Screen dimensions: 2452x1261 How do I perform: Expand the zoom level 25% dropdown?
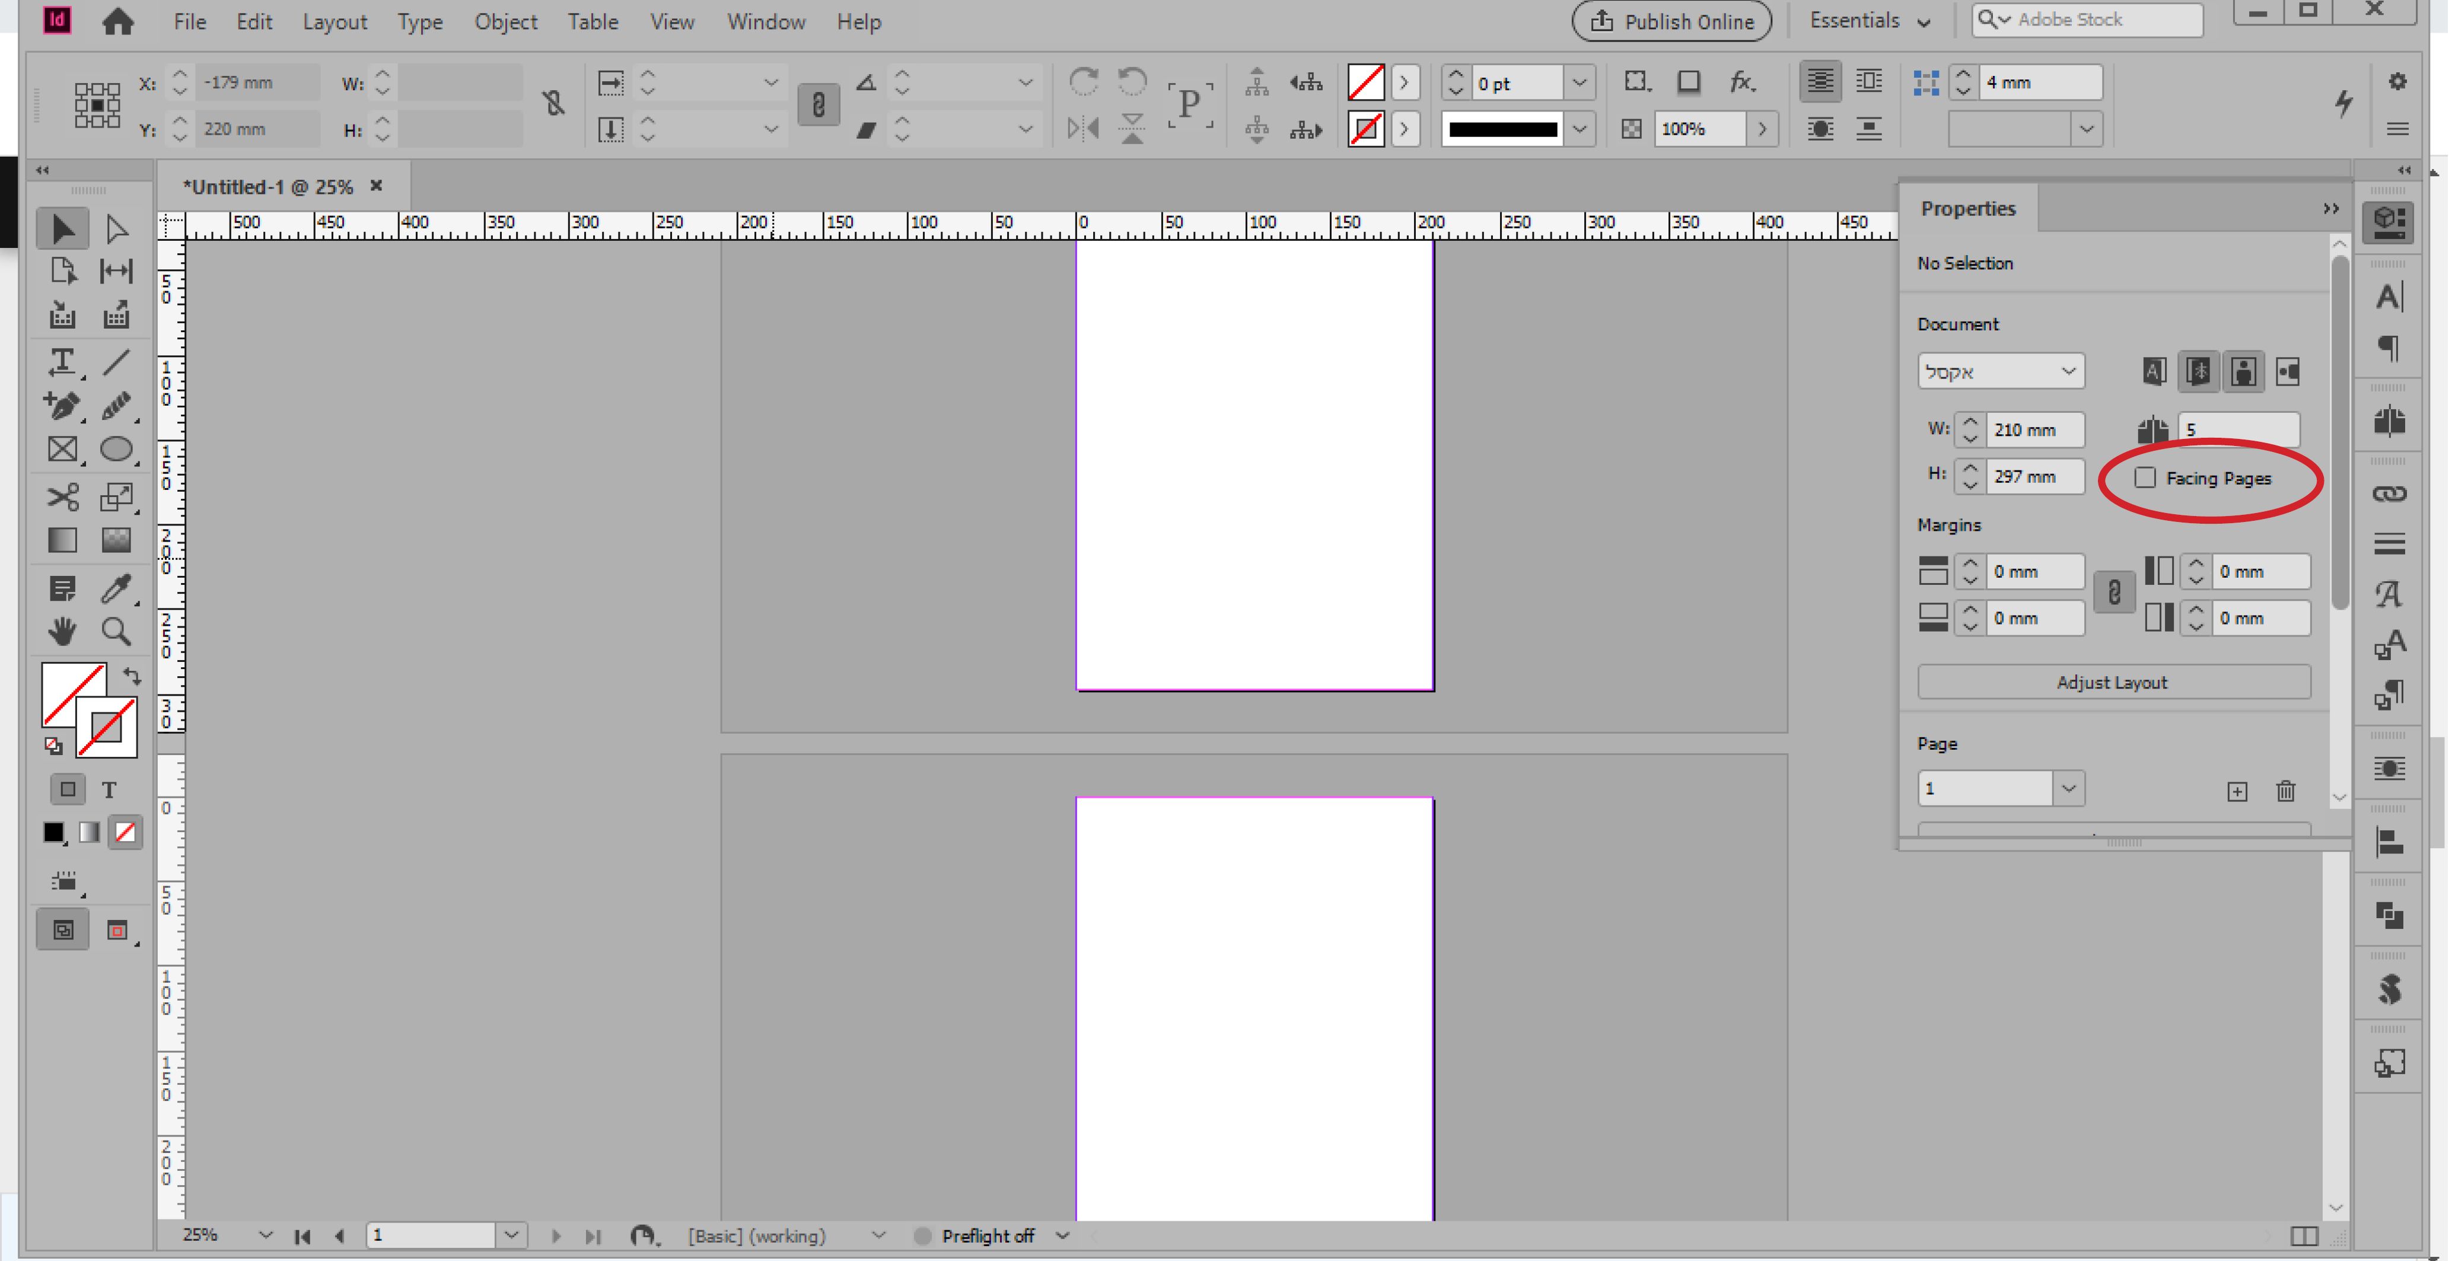tap(266, 1235)
